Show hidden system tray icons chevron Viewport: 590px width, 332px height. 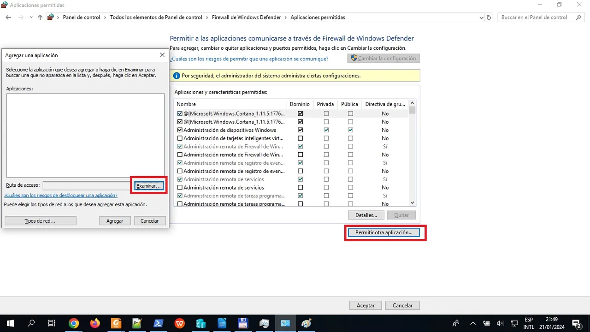click(472, 323)
